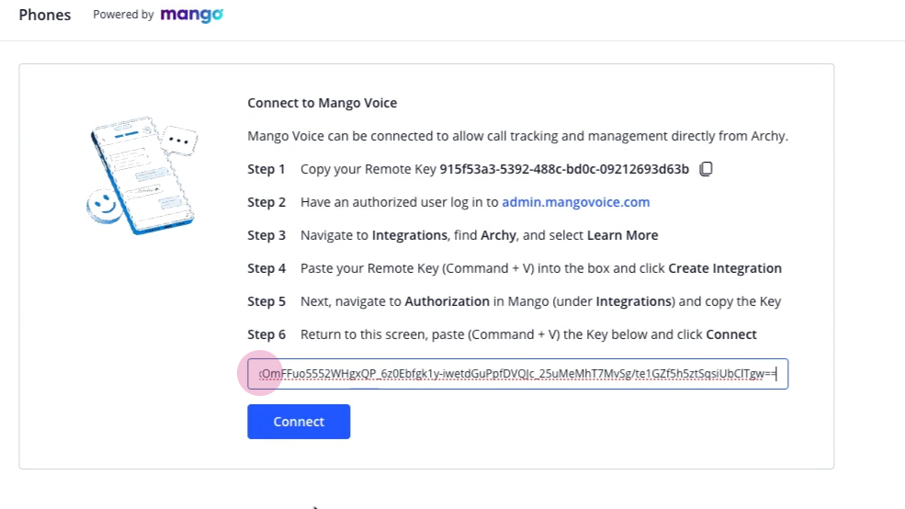The image size is (905, 509).
Task: Click the 'Create Integration' bold text
Action: coord(725,268)
